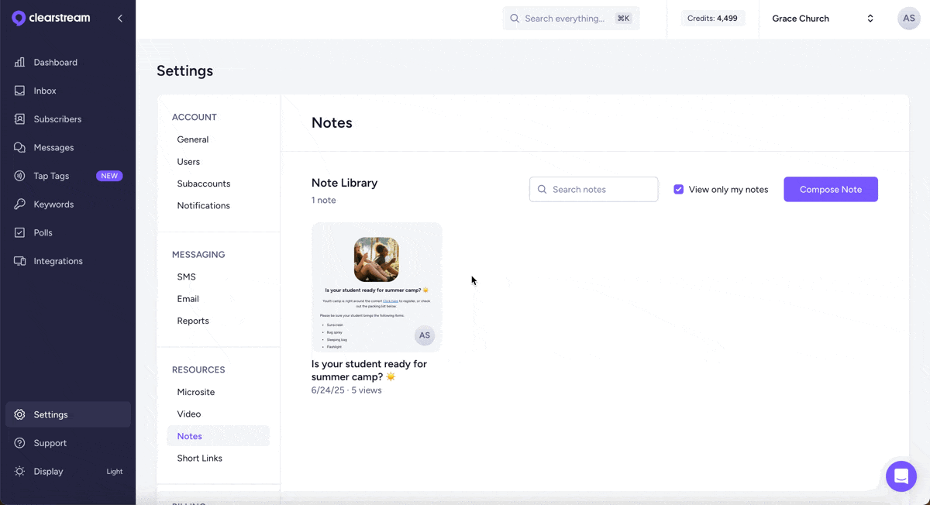Open the summer camp note thumbnail
The width and height of the screenshot is (930, 505).
[x=377, y=287]
